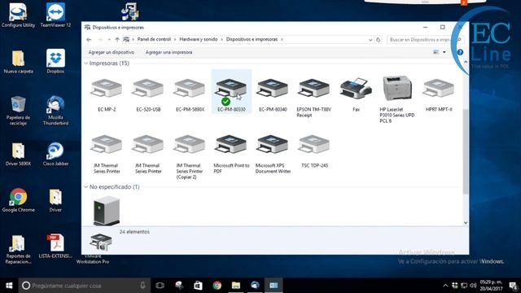Viewport: 521px width, 293px height.
Task: Open Dropbox desktop shortcut
Action: click(55, 62)
